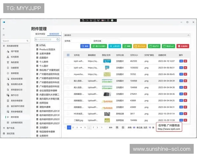Select 附件管理 sidebar menu item
The width and height of the screenshot is (197, 157).
point(14,117)
